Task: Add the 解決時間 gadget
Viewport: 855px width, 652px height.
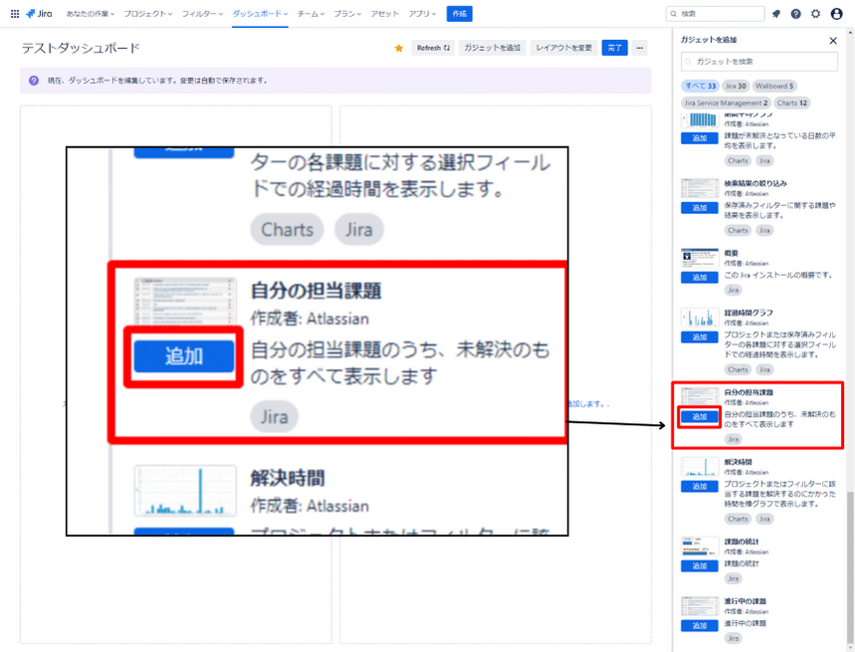Action: pos(700,487)
